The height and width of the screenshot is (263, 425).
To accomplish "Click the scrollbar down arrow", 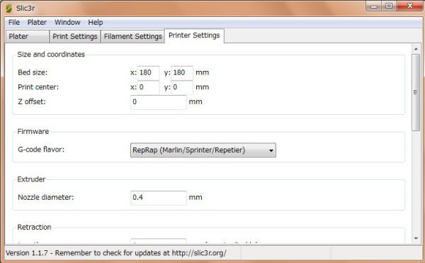I will tap(416, 238).
